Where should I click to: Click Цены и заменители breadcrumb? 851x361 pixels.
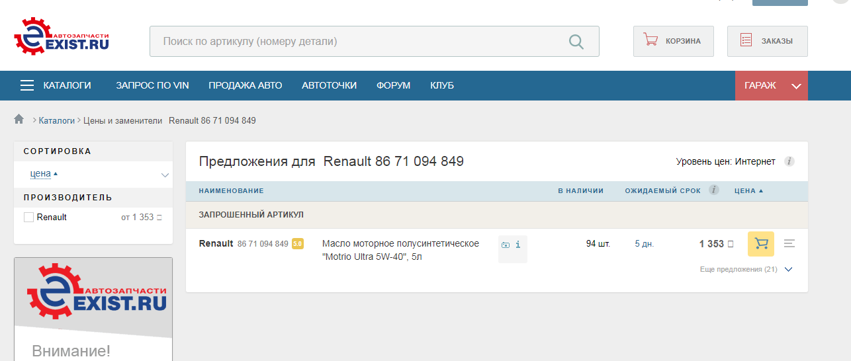click(122, 120)
